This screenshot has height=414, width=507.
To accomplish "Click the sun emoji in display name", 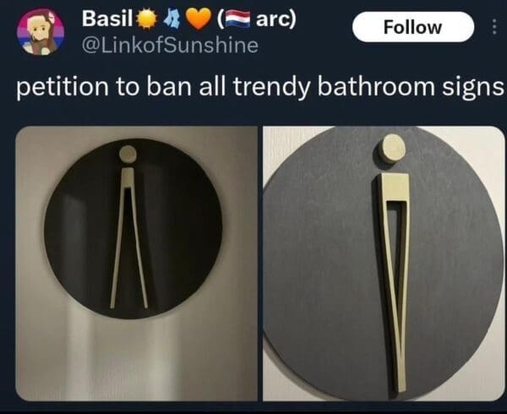I will point(147,19).
